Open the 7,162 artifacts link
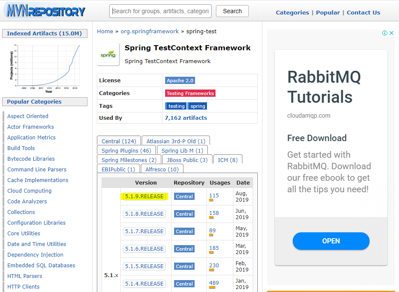This screenshot has width=399, height=292. click(x=186, y=118)
